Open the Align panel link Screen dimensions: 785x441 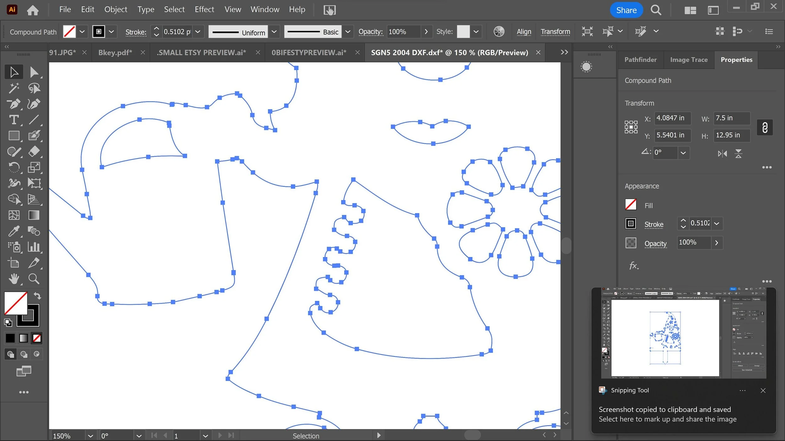pos(524,32)
